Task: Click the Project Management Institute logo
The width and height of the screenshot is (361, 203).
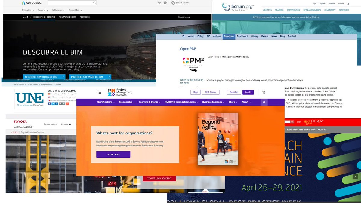Action: (120, 92)
